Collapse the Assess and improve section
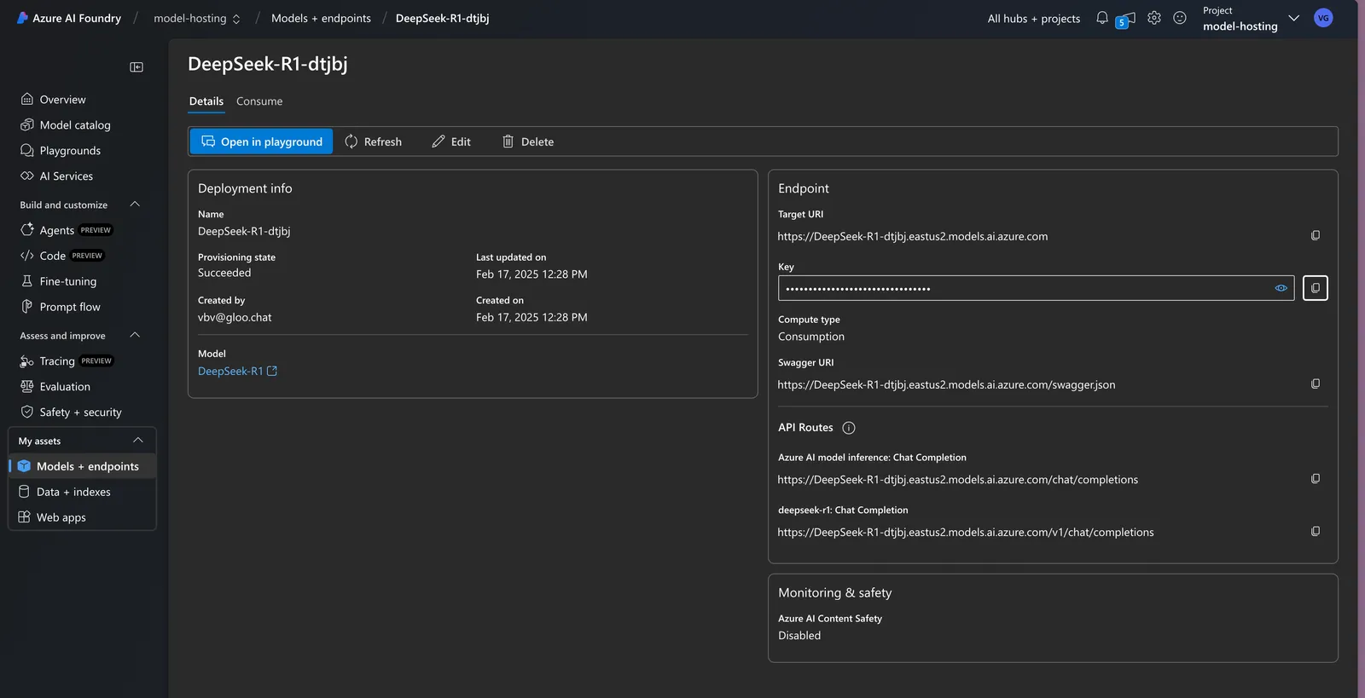Viewport: 1365px width, 698px height. pyautogui.click(x=135, y=336)
